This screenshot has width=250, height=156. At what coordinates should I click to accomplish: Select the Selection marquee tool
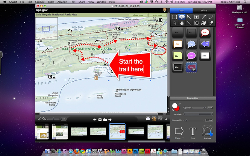point(174,17)
